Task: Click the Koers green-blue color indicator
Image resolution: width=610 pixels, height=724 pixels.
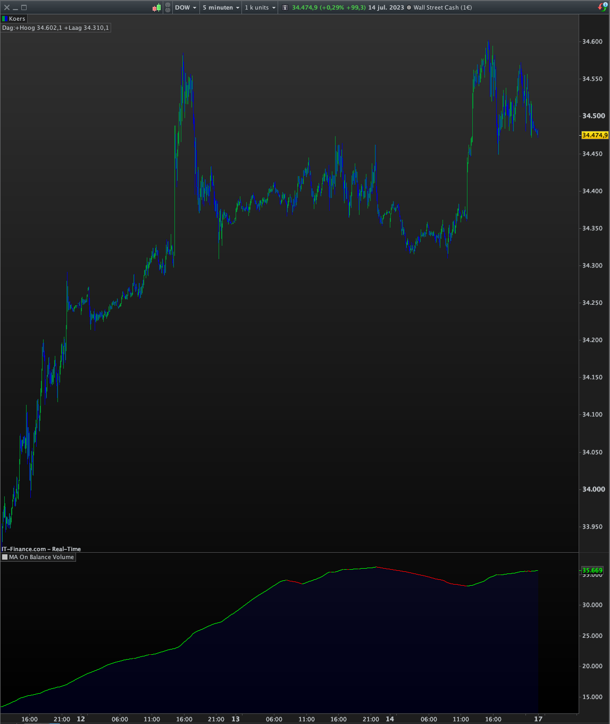Action: [4, 19]
